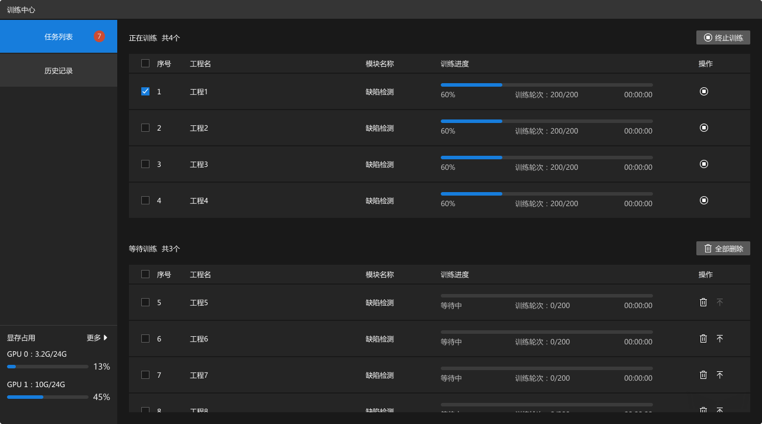Image resolution: width=762 pixels, height=424 pixels.
Task: Click the red badge showing 7
Action: tap(99, 36)
